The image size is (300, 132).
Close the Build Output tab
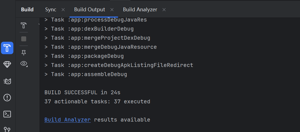pyautogui.click(x=112, y=10)
